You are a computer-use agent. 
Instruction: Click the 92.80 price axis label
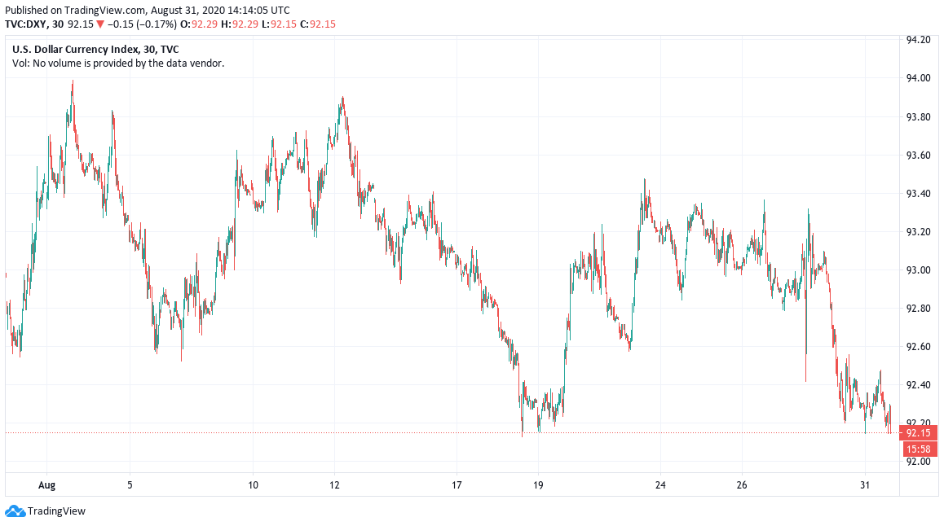coord(918,309)
